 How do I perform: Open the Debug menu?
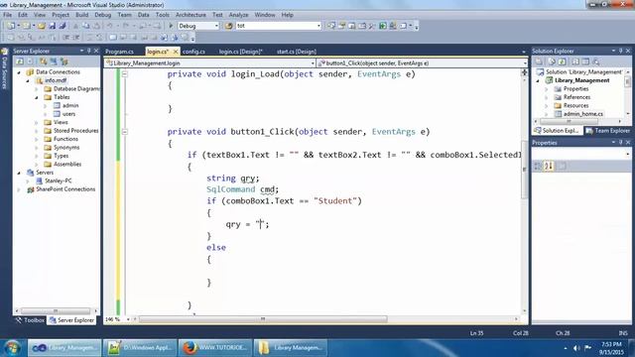click(103, 15)
